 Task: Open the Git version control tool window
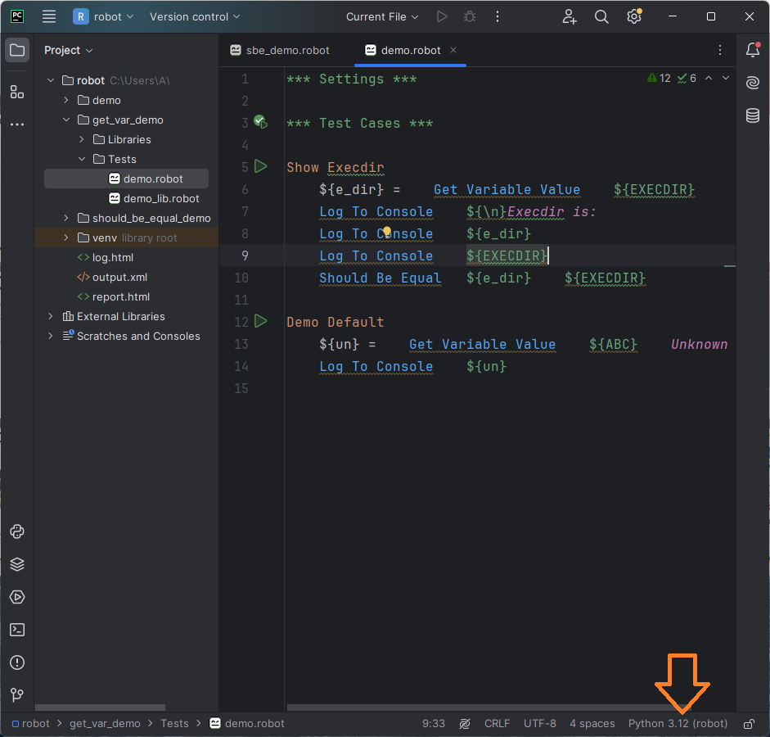coord(17,694)
